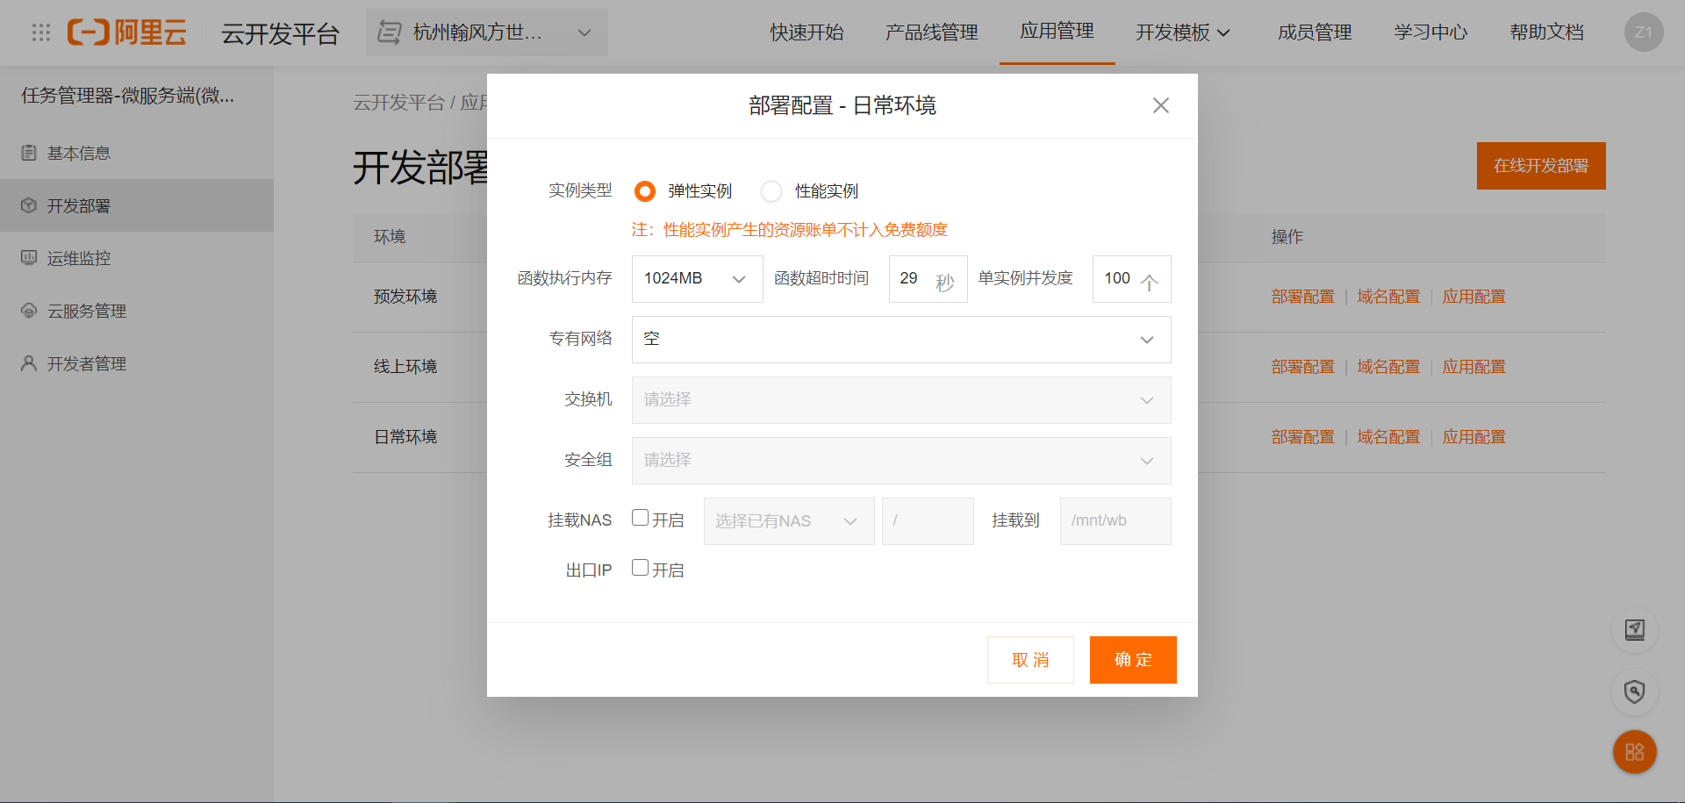Click the 函数超时时间 input field
1685x803 pixels.
[928, 279]
